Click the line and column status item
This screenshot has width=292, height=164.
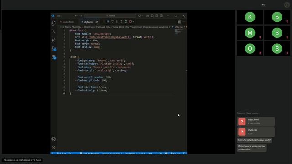tap(112, 154)
